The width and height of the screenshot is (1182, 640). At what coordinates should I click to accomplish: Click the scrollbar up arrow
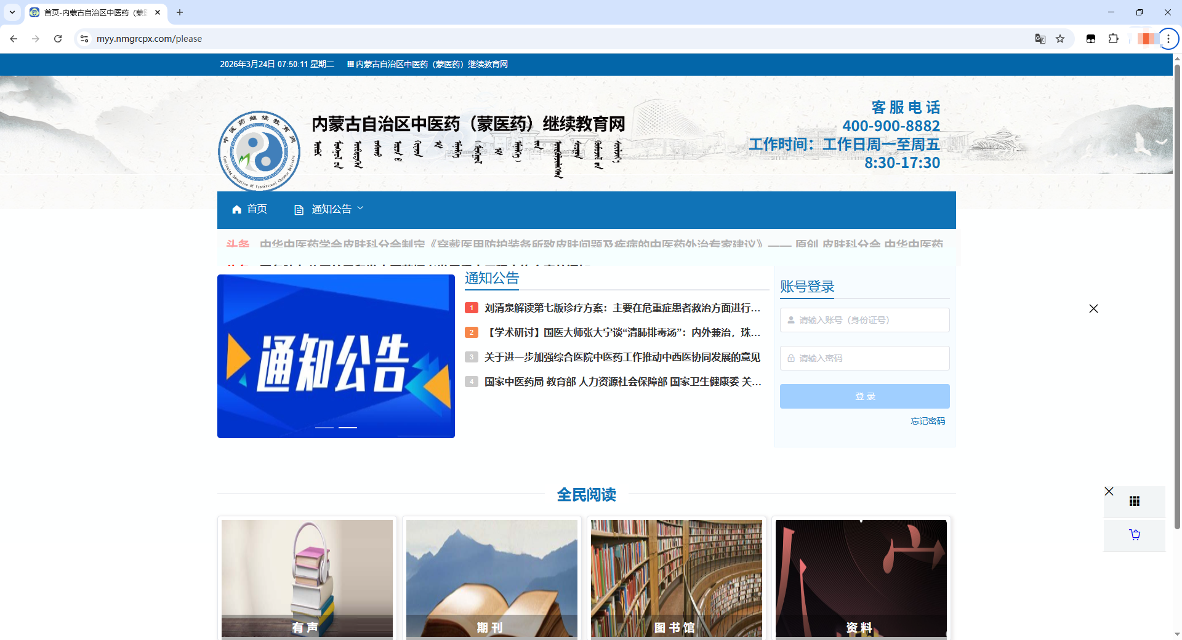1177,58
